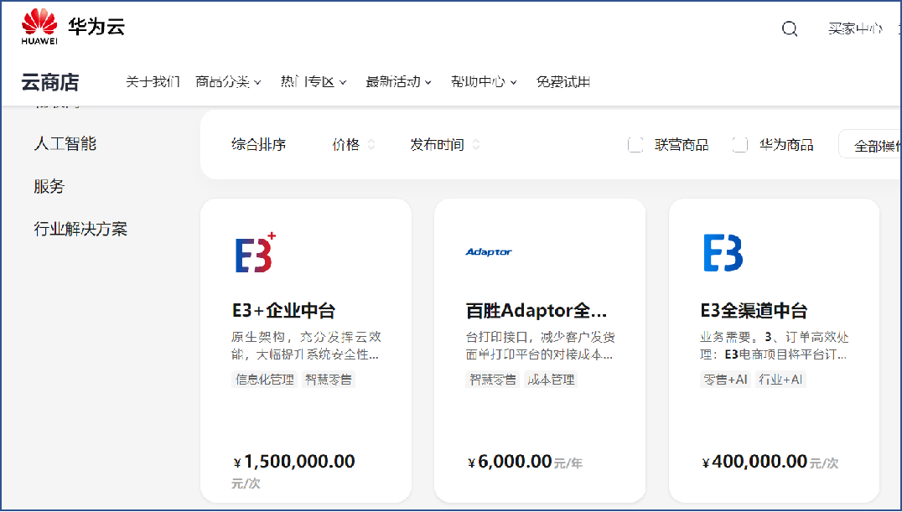Open the 百胜Adaptor全... product title
The height and width of the screenshot is (512, 902).
coord(537,311)
